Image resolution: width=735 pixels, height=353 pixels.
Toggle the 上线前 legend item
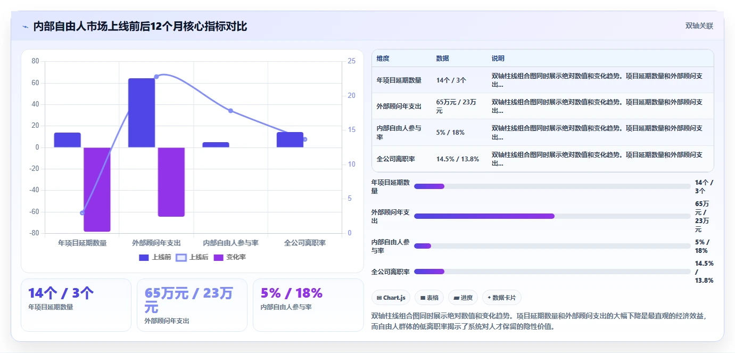pyautogui.click(x=154, y=257)
